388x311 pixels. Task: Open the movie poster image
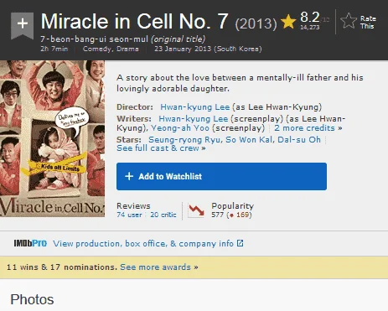(52, 138)
